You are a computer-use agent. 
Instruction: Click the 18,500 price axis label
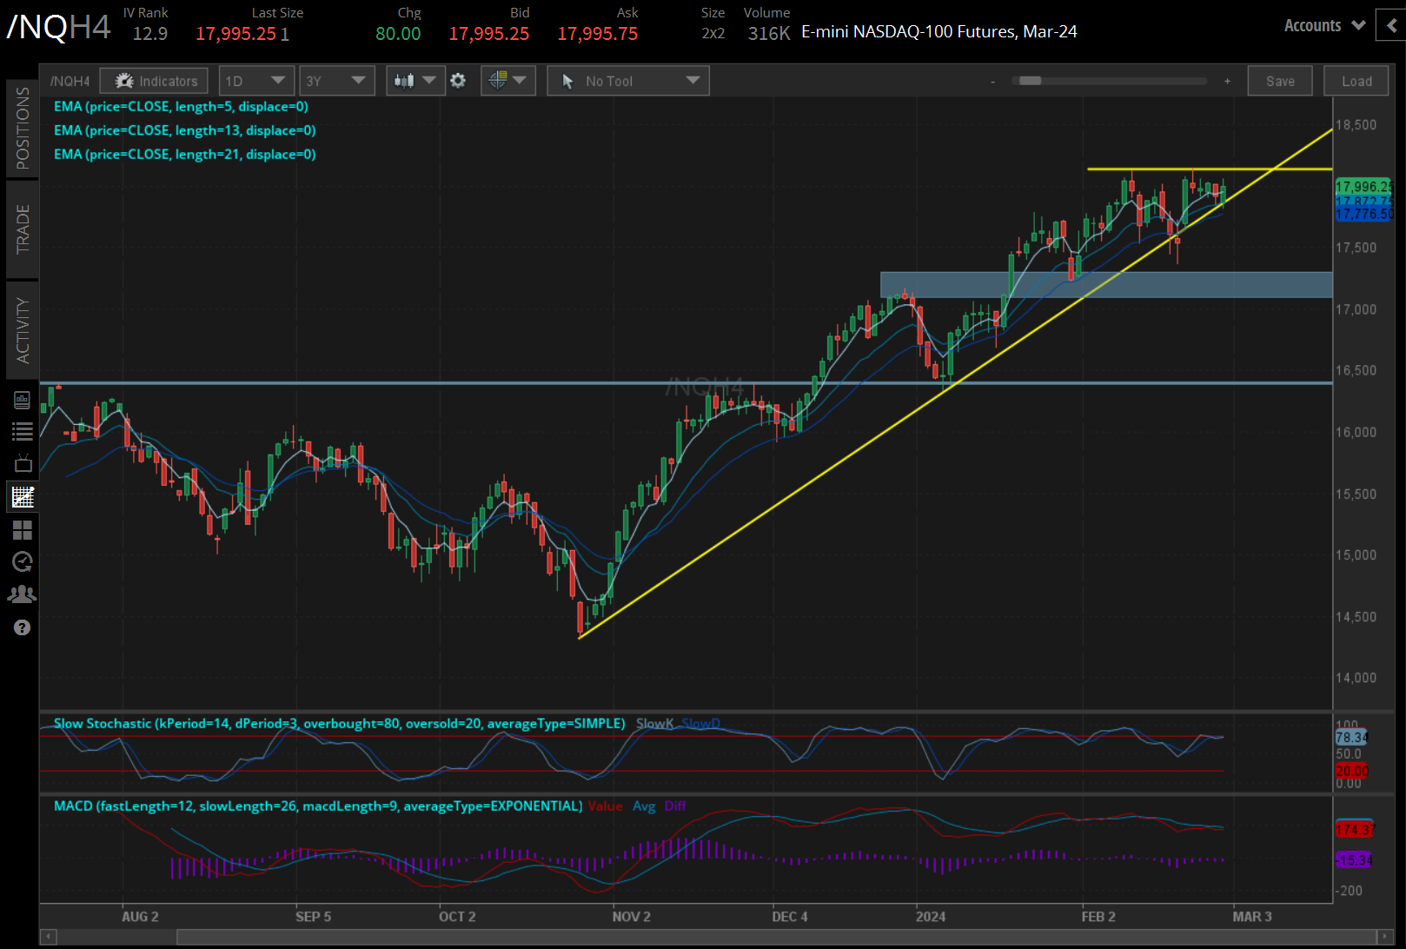pos(1356,125)
